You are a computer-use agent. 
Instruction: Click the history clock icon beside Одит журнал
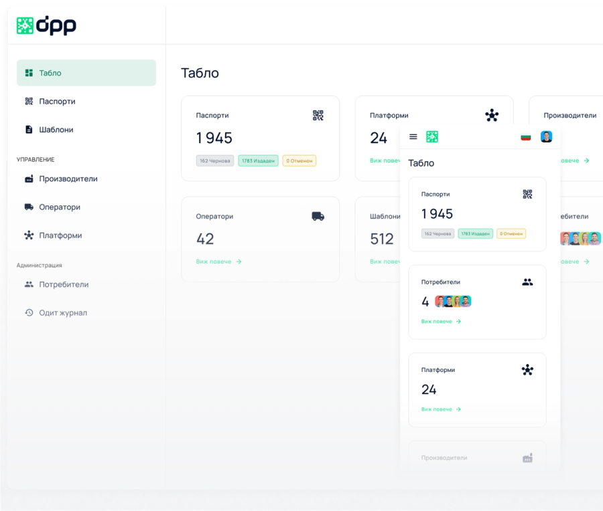tap(29, 313)
